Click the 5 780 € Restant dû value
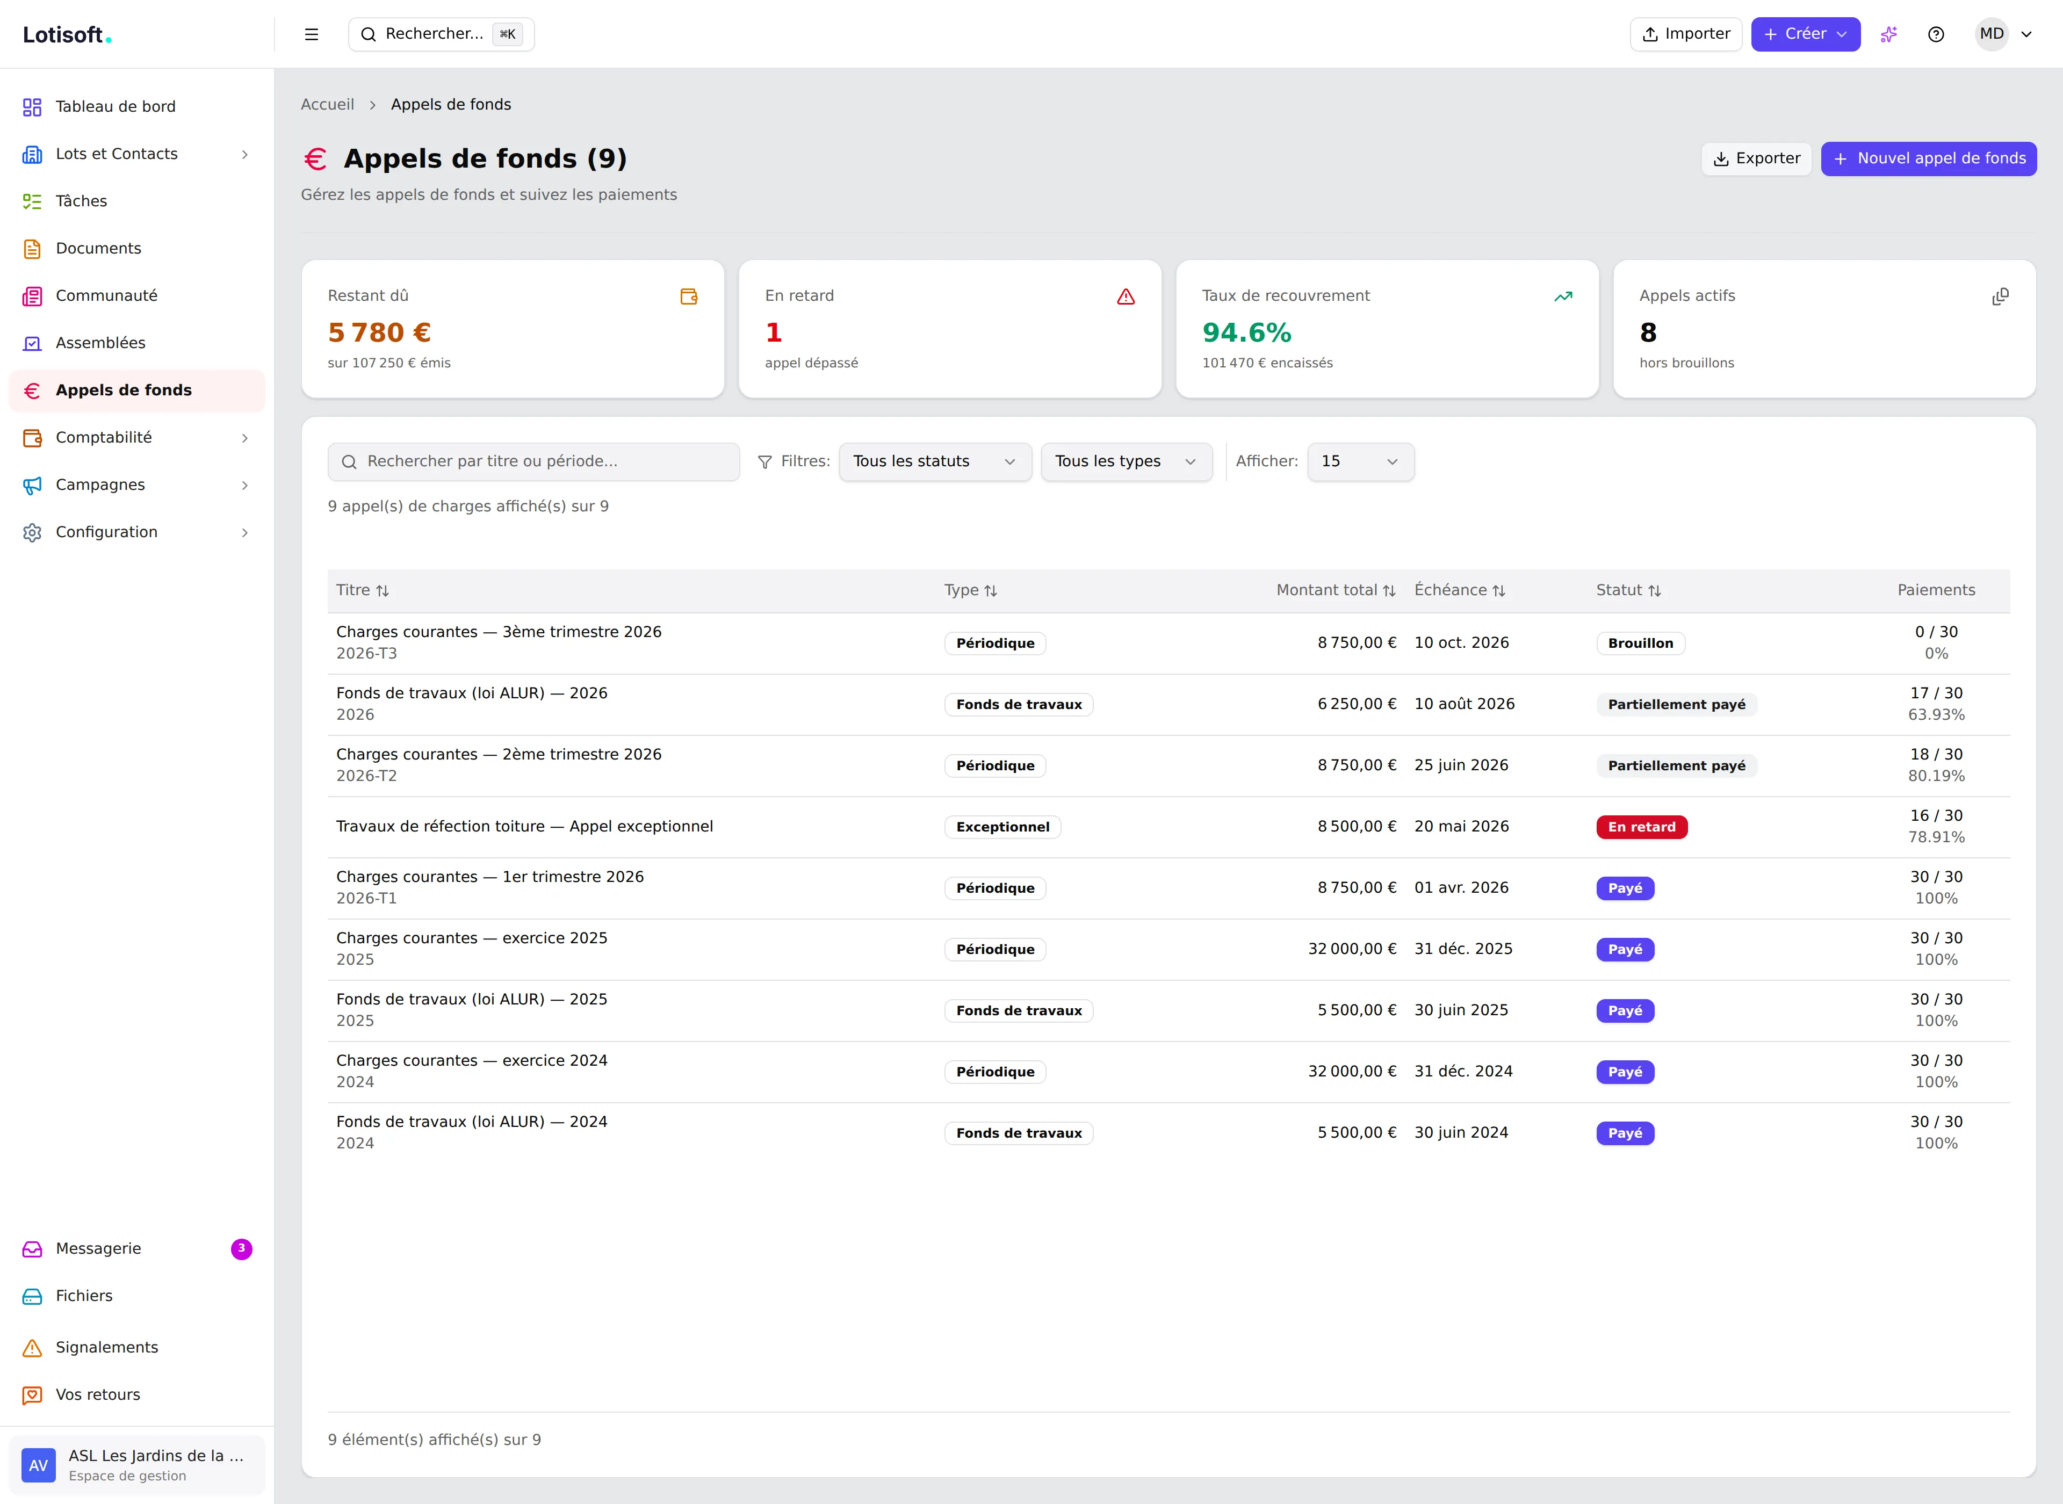The width and height of the screenshot is (2063, 1504). 379,333
